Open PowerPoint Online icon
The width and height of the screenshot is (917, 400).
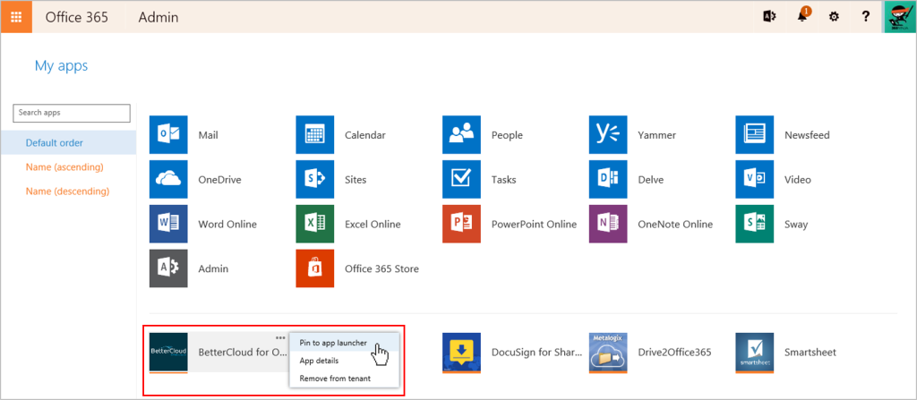click(461, 224)
